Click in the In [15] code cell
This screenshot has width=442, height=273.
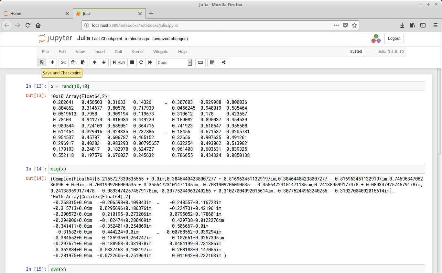click(129, 269)
